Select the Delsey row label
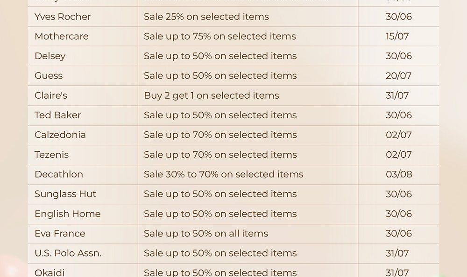 [50, 56]
